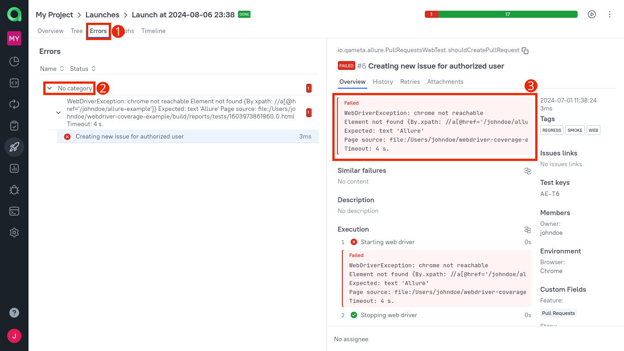Open the Attachments tab

(445, 82)
